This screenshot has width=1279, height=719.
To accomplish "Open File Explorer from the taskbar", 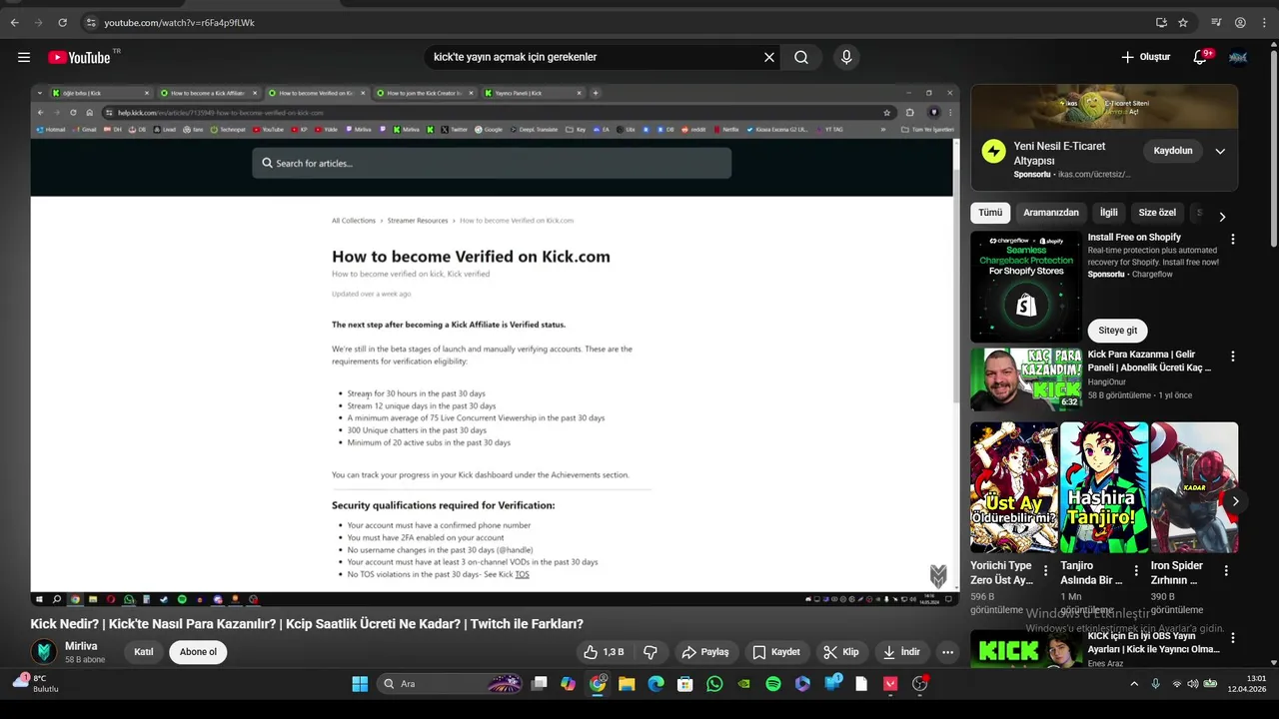I will pyautogui.click(x=627, y=684).
